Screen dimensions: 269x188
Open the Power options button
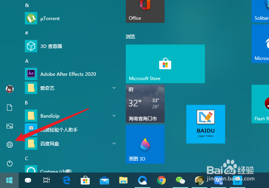tap(10, 163)
